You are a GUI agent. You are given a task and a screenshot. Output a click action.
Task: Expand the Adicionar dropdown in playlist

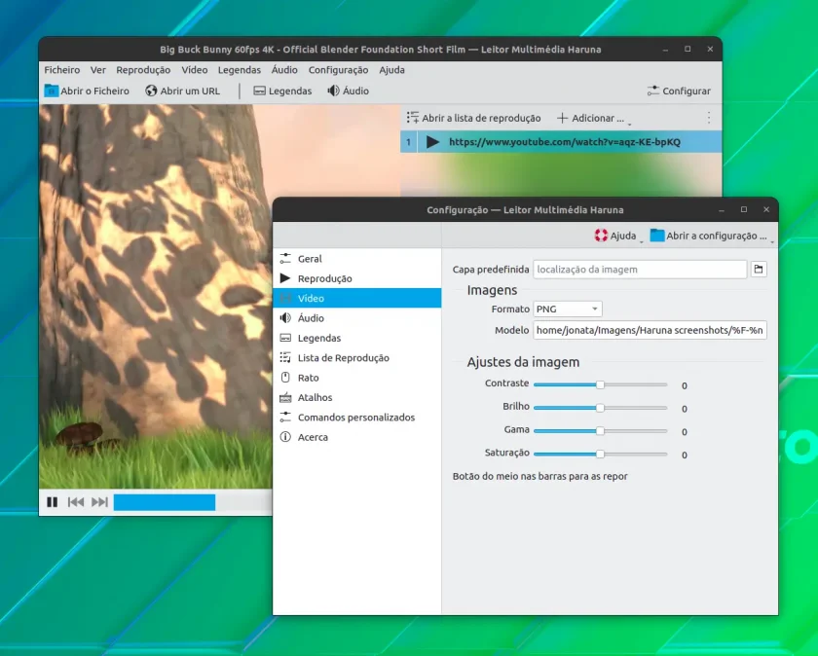point(594,119)
